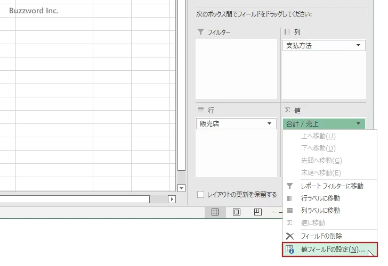Click the dimmed 値に移動 menu entry
This screenshot has width=388, height=266.
coord(329,223)
